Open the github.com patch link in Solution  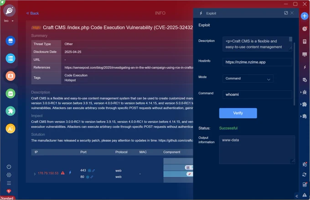176,140
